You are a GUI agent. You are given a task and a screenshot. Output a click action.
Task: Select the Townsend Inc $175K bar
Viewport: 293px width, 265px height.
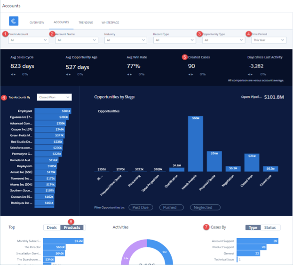(45, 179)
